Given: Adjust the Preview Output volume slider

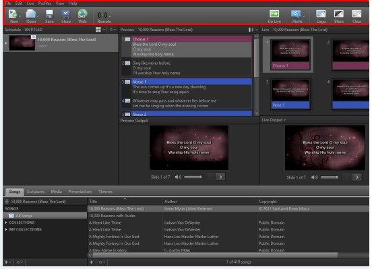Looking at the screenshot, I should [x=193, y=177].
